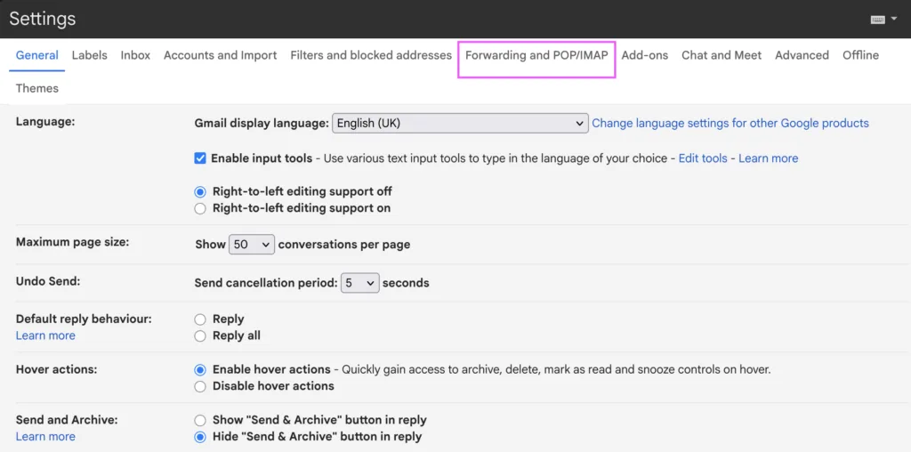Click the Undo Send: label
Screen dimensions: 911x452
pos(48,281)
